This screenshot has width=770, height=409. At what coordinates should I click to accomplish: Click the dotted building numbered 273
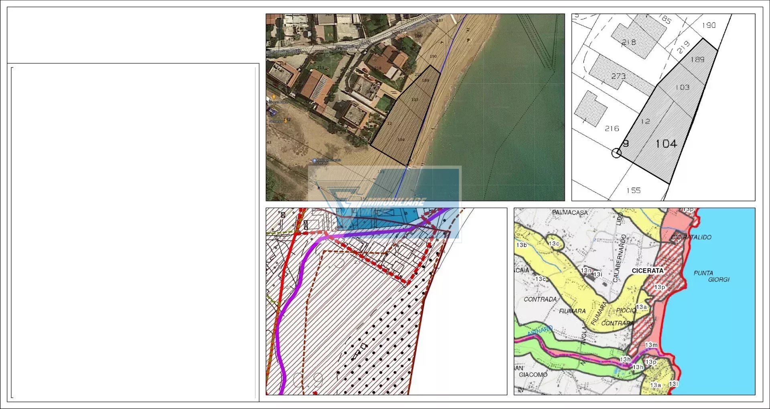point(618,76)
